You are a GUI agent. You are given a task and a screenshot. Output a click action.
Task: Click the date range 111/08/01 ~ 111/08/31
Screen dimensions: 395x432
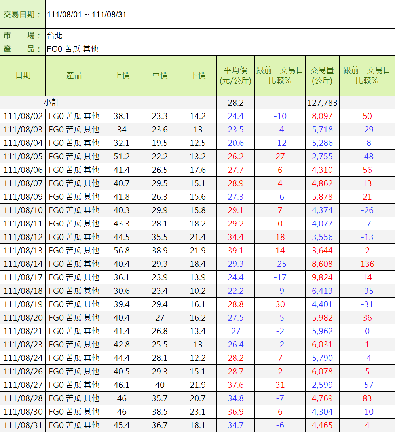click(x=86, y=15)
